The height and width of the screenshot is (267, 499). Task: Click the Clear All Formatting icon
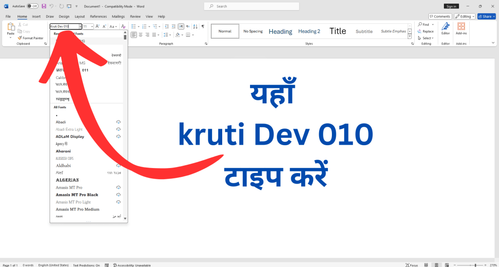123,26
